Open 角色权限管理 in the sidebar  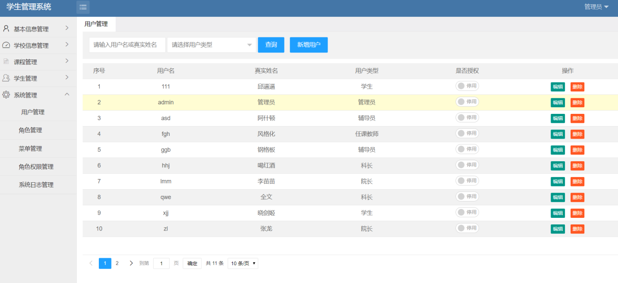click(36, 167)
